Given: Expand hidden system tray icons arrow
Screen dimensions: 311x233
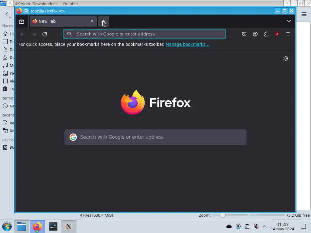Looking at the screenshot, I should 265,226.
